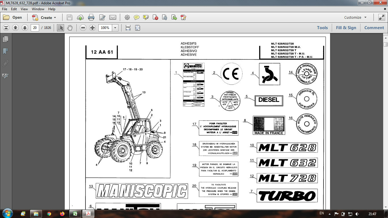Open File Explorer from the taskbar
This screenshot has height=218, width=388.
point(36,214)
